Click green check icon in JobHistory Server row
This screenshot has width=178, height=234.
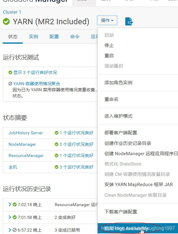coord(56,133)
